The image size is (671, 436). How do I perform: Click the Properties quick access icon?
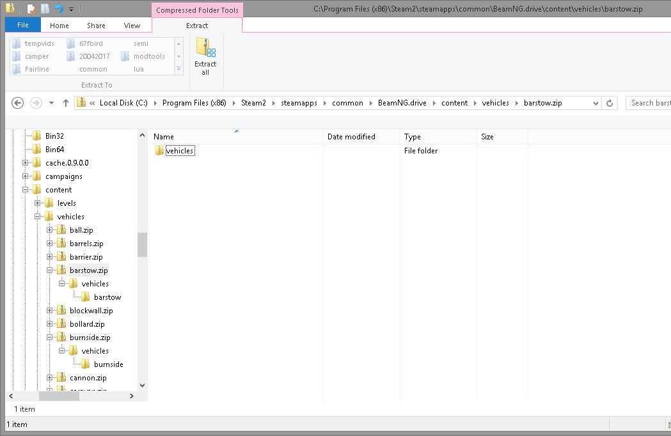pos(31,8)
